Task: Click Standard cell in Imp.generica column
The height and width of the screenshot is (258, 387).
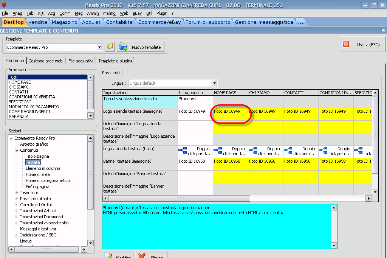Action: [195, 101]
